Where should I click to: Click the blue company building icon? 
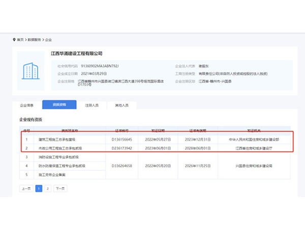click(x=30, y=71)
